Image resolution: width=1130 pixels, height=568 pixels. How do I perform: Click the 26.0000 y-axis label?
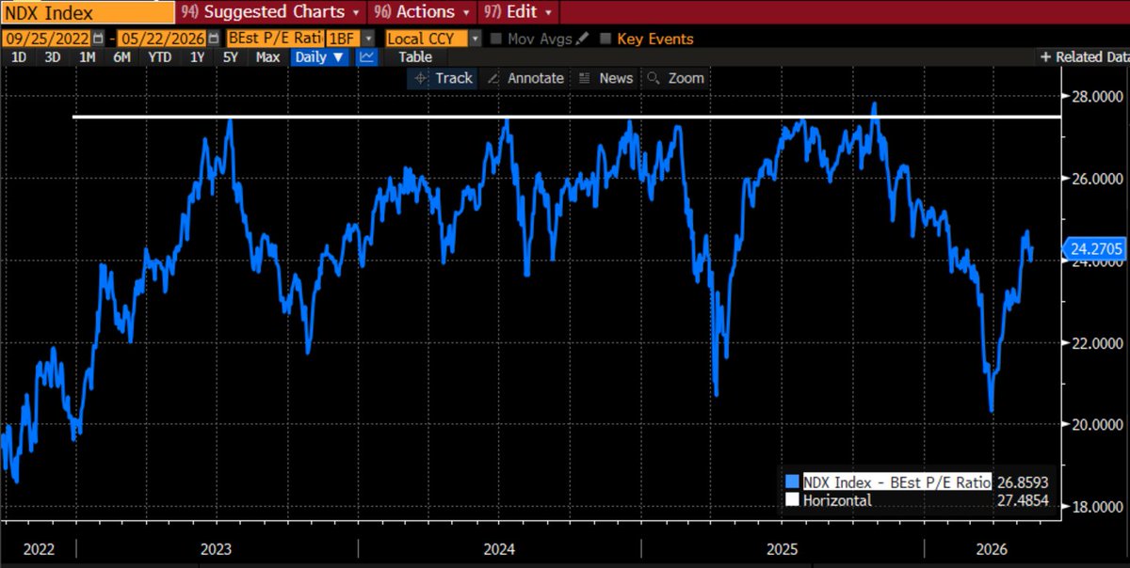(1099, 178)
